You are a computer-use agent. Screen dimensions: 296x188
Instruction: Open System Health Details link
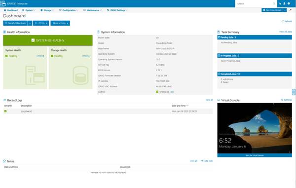click(x=40, y=56)
